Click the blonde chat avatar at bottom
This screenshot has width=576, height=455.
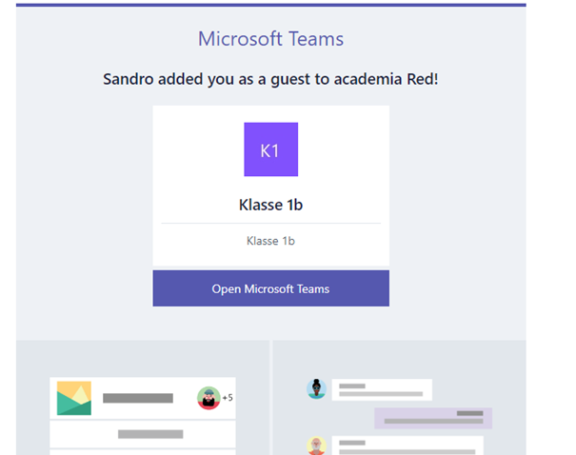click(x=317, y=445)
